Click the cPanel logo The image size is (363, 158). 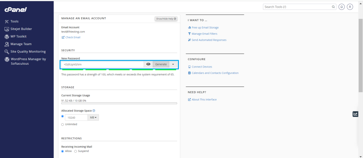point(16,10)
